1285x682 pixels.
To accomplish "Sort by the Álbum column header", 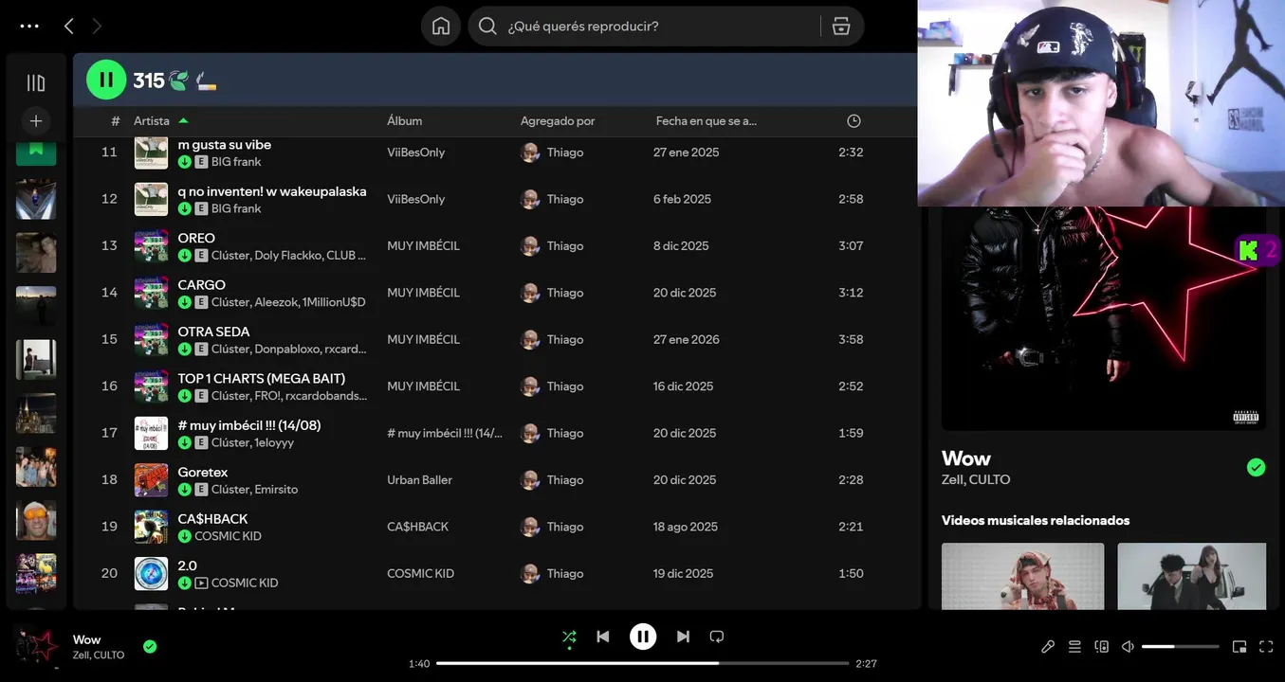I will [x=405, y=121].
